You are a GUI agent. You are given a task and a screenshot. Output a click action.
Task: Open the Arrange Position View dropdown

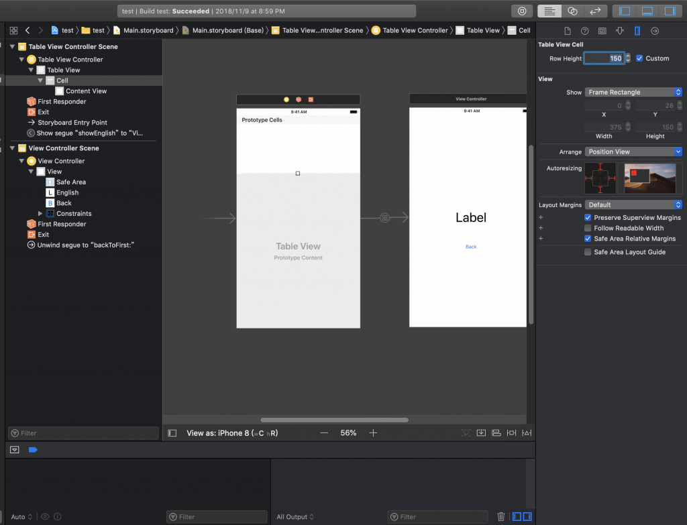click(x=633, y=152)
